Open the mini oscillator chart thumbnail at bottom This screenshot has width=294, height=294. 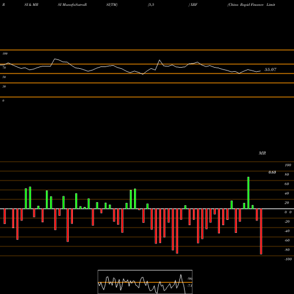coord(145,282)
